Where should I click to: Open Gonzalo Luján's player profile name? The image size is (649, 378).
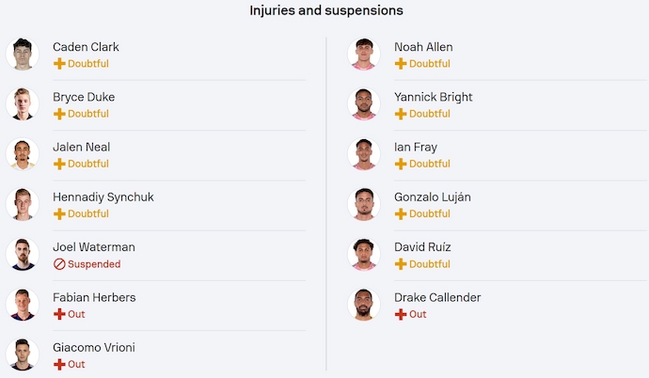[x=433, y=197]
